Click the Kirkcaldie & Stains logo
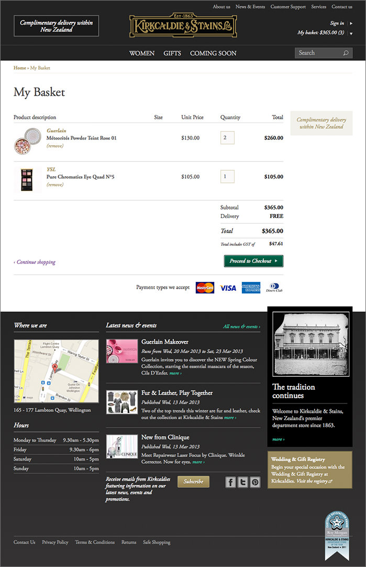The width and height of the screenshot is (366, 567). pyautogui.click(x=183, y=26)
